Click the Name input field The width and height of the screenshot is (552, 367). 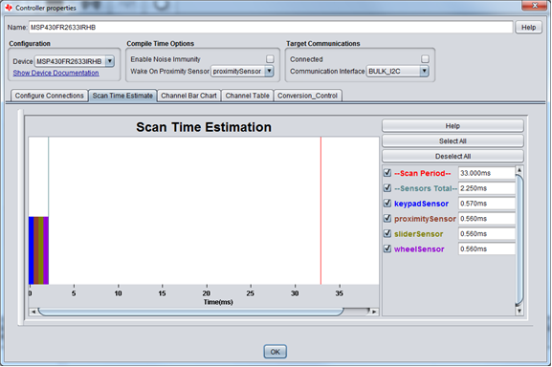[x=271, y=27]
